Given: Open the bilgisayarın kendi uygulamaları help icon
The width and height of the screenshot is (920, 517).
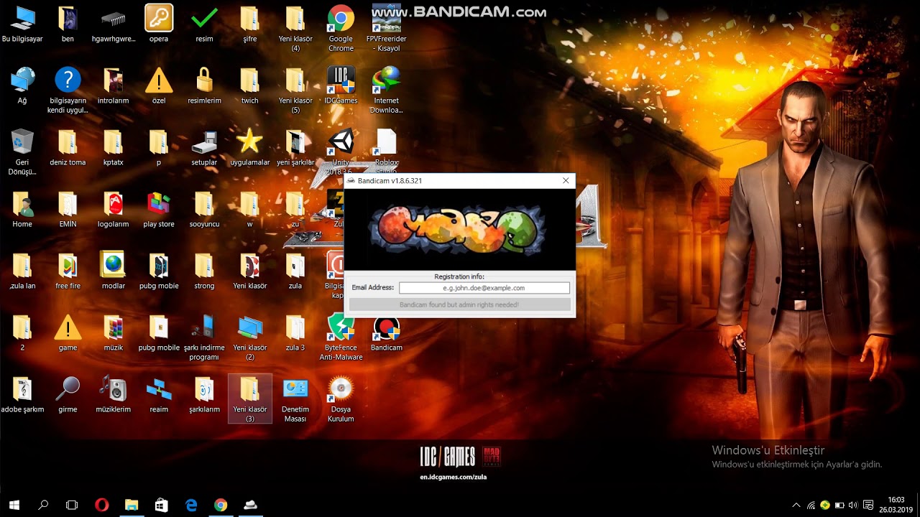Looking at the screenshot, I should 68,80.
